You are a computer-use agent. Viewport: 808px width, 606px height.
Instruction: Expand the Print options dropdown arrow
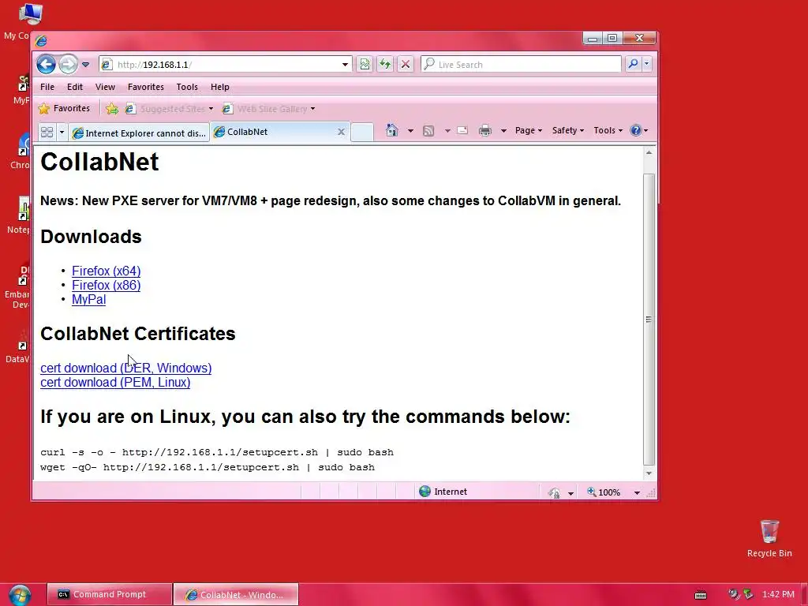[503, 131]
